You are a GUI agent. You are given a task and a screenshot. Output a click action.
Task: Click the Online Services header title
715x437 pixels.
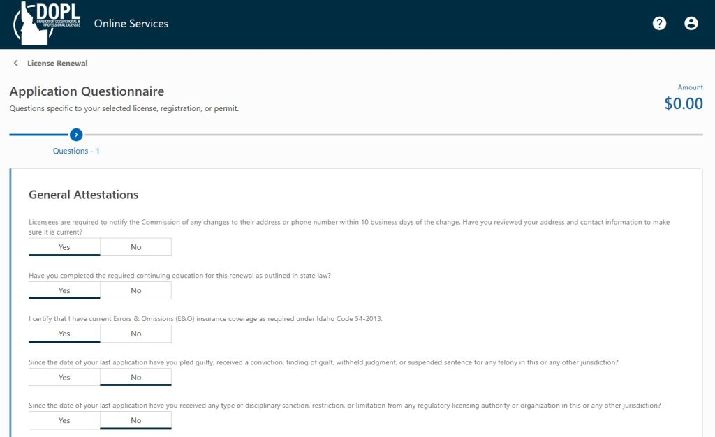tap(131, 23)
